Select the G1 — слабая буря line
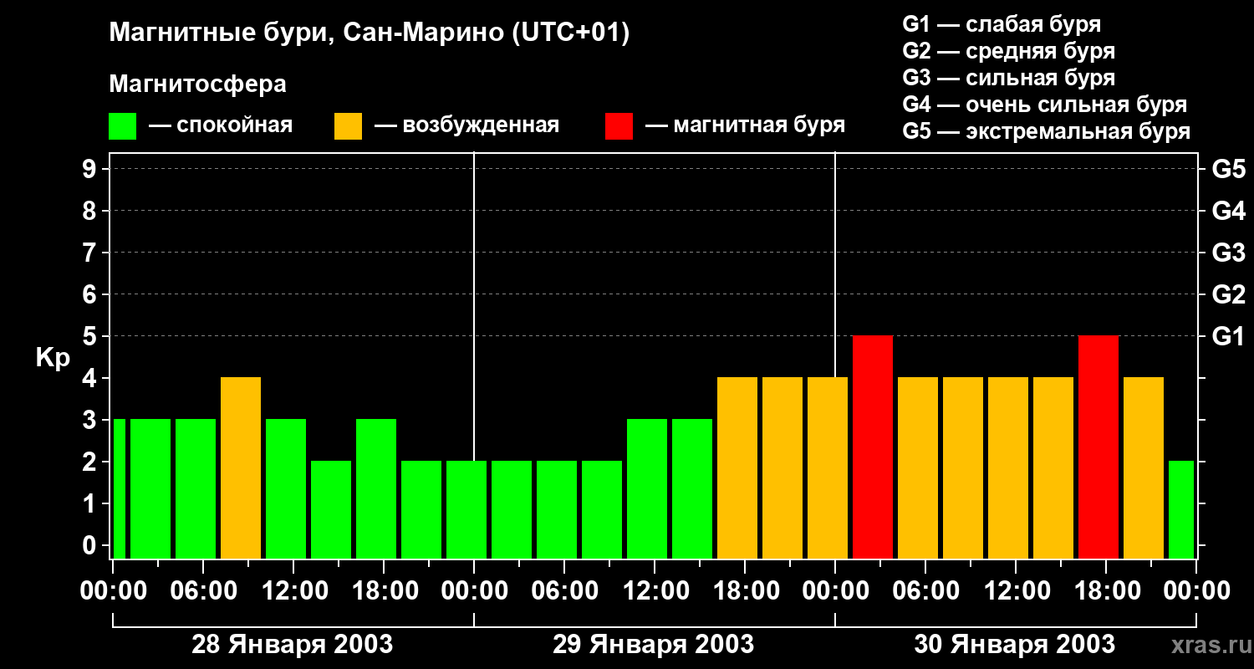This screenshot has width=1254, height=669. pyautogui.click(x=1002, y=24)
